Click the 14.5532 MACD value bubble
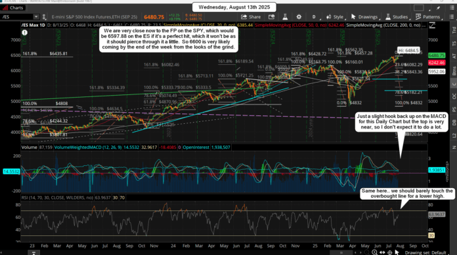This screenshot has width=457, height=255. (11, 172)
